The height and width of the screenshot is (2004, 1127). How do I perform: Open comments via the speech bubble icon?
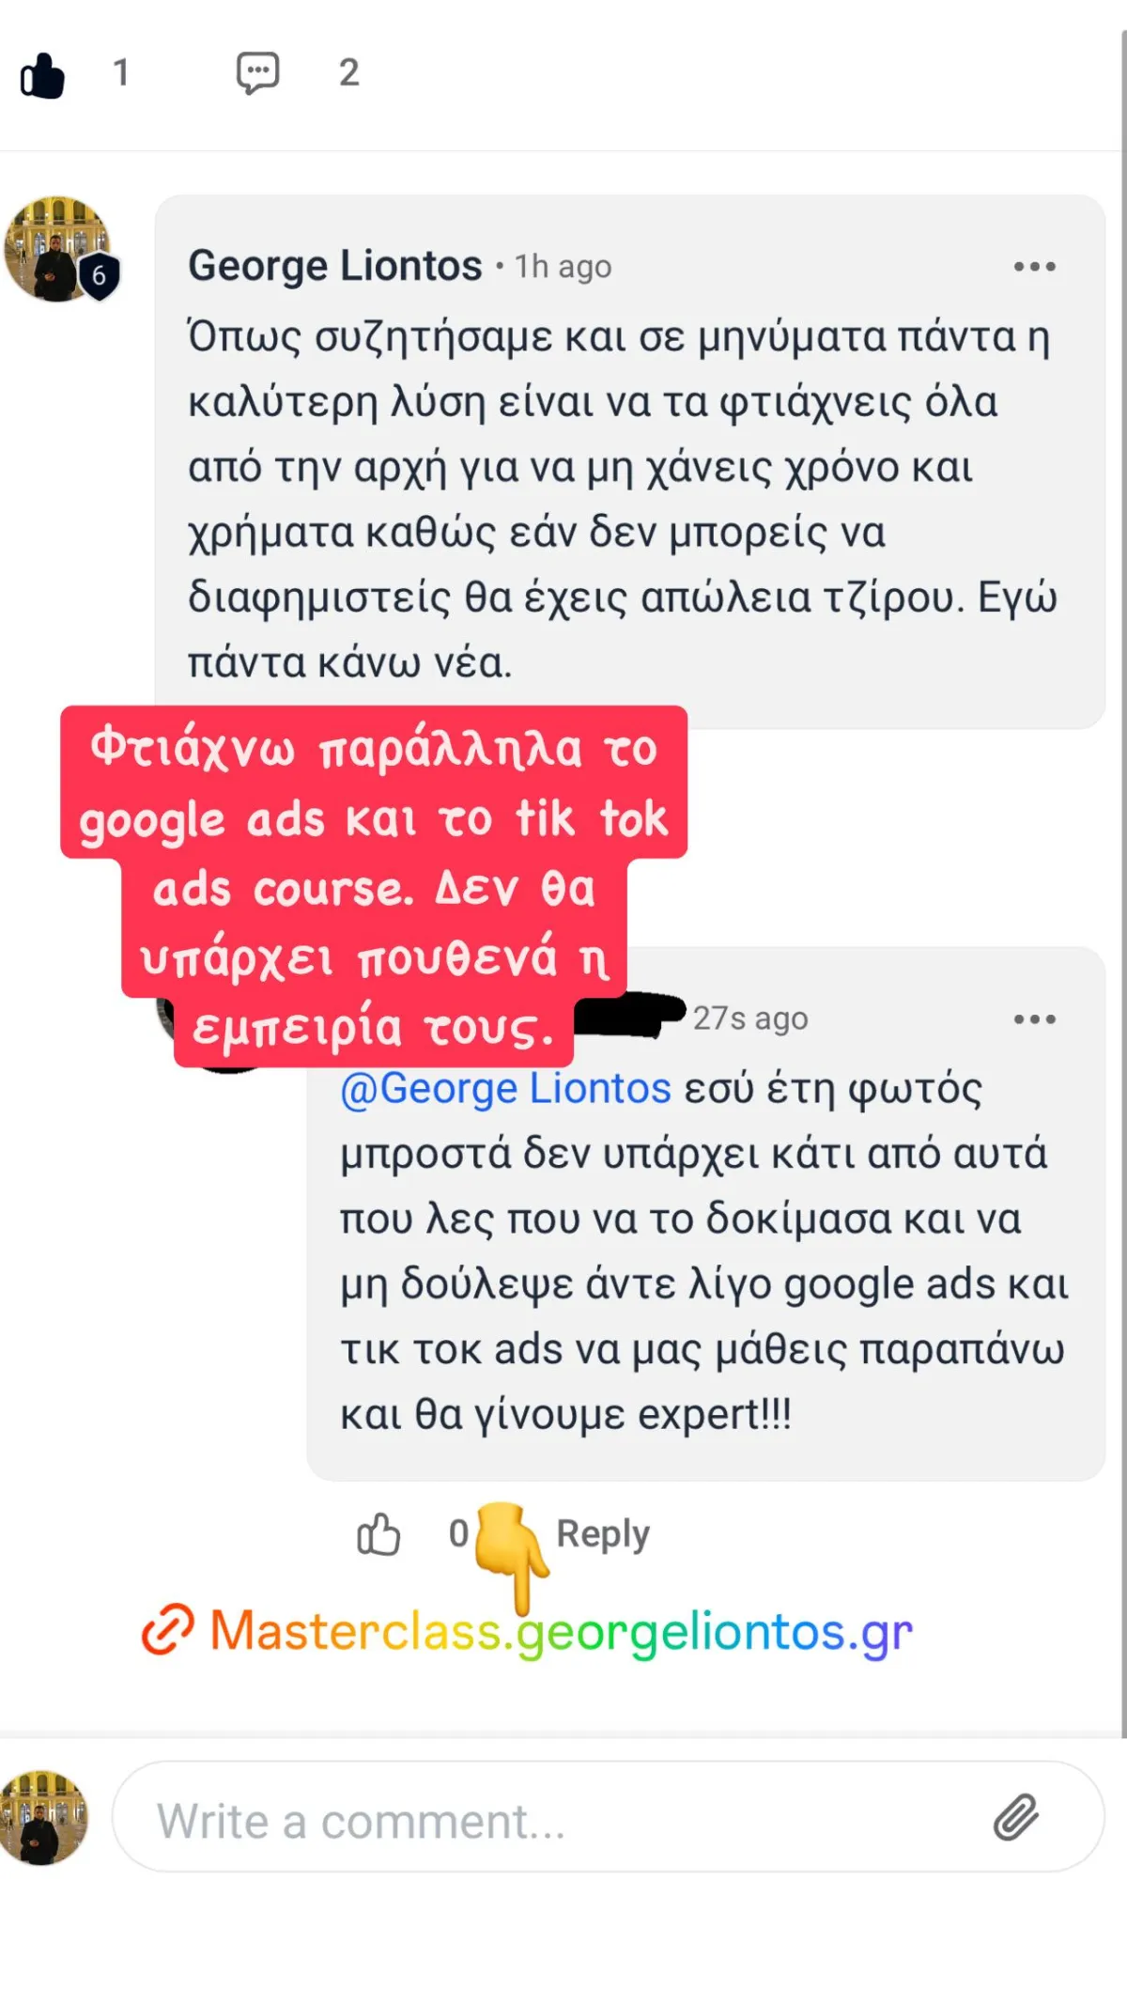[257, 73]
